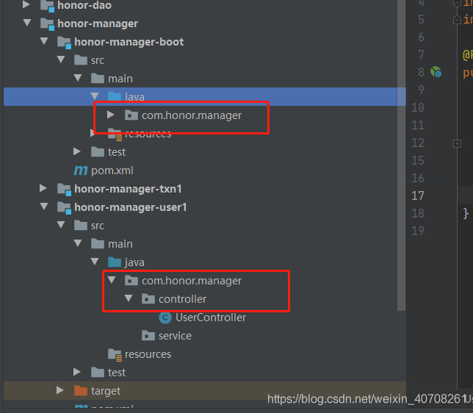473x413 pixels.
Task: Select UserController in the project tree
Action: pyautogui.click(x=211, y=317)
